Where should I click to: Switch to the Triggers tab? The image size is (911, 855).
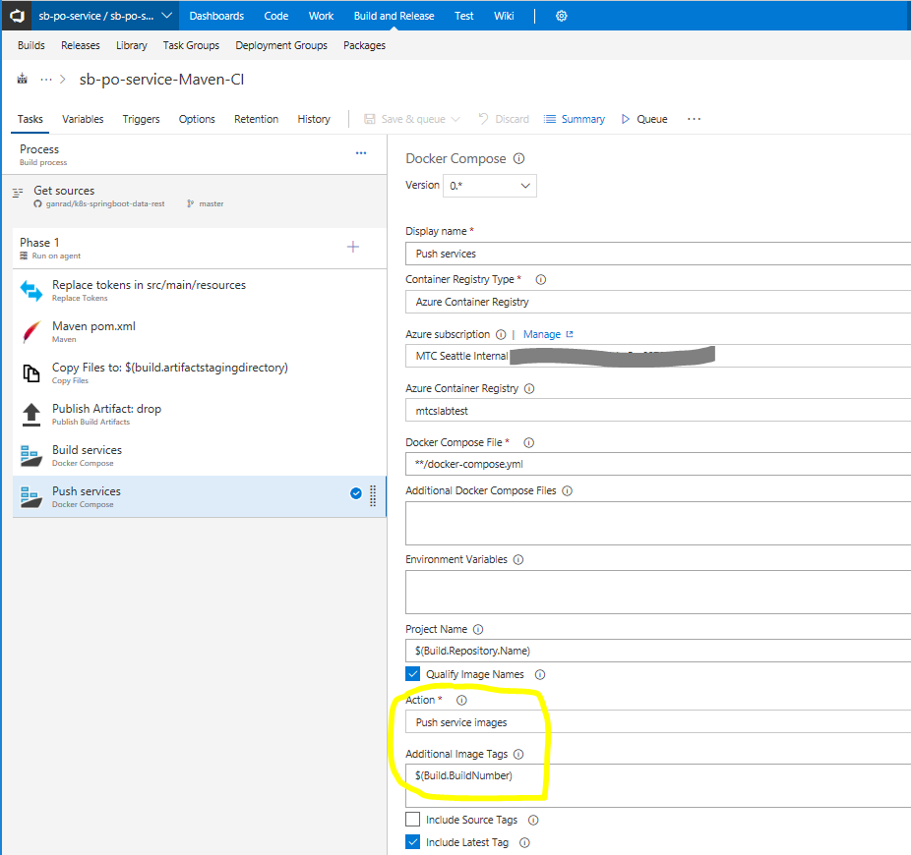[141, 119]
